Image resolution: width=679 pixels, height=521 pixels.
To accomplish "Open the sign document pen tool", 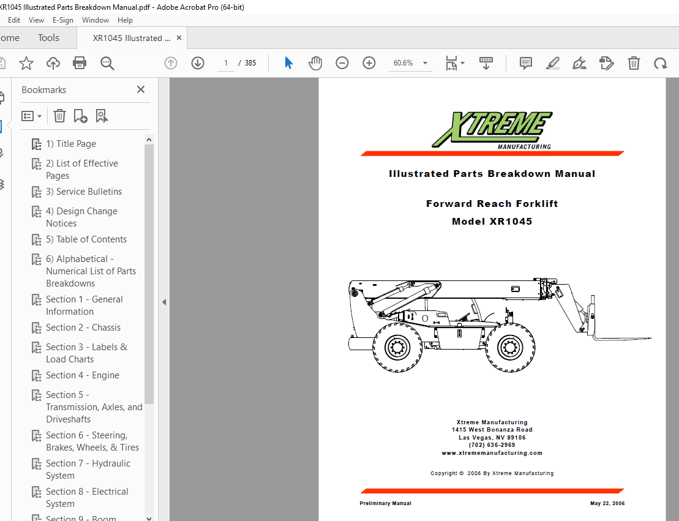I will coord(579,63).
